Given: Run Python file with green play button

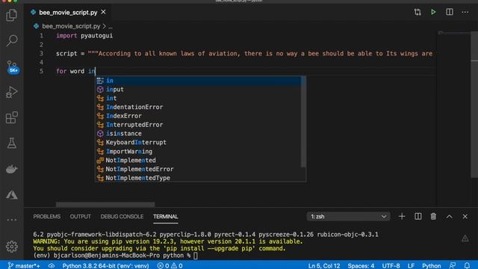Looking at the screenshot, I should (433, 12).
